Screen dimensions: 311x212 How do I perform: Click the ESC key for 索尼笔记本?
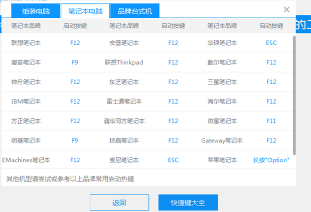point(173,160)
